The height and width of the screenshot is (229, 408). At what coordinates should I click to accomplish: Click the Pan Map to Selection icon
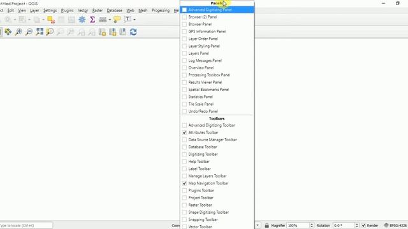(8, 32)
